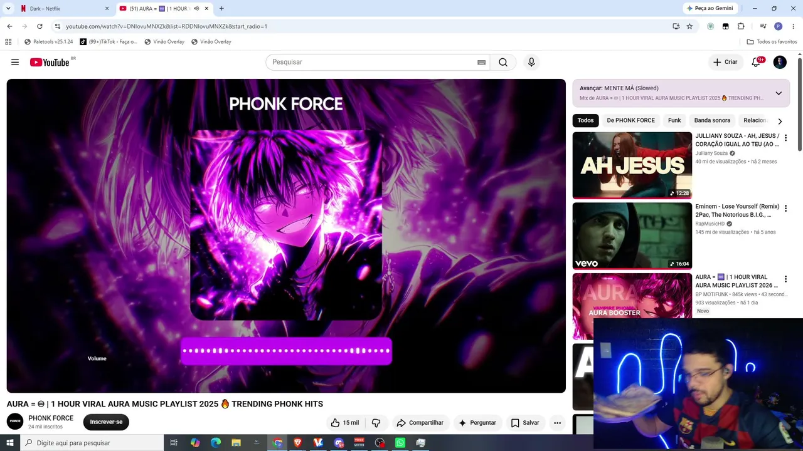Viewport: 803px width, 451px height.
Task: Save the video with Salvar
Action: click(x=525, y=423)
